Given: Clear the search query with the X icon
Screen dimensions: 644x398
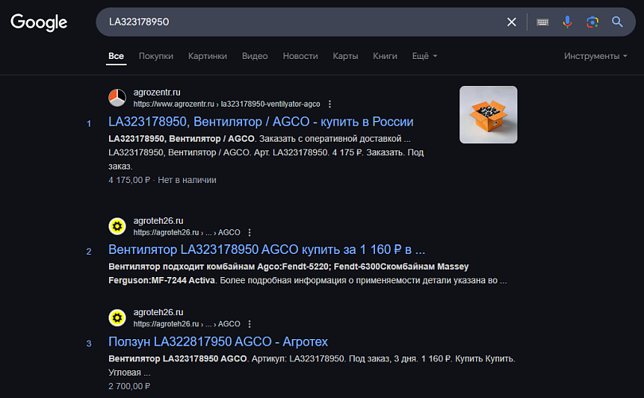Looking at the screenshot, I should tap(511, 22).
